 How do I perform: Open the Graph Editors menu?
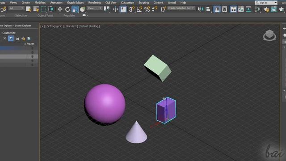tap(76, 3)
